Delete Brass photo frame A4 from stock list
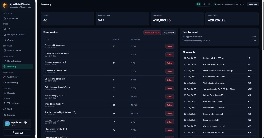This screenshot has height=138, width=264. [x=170, y=105]
